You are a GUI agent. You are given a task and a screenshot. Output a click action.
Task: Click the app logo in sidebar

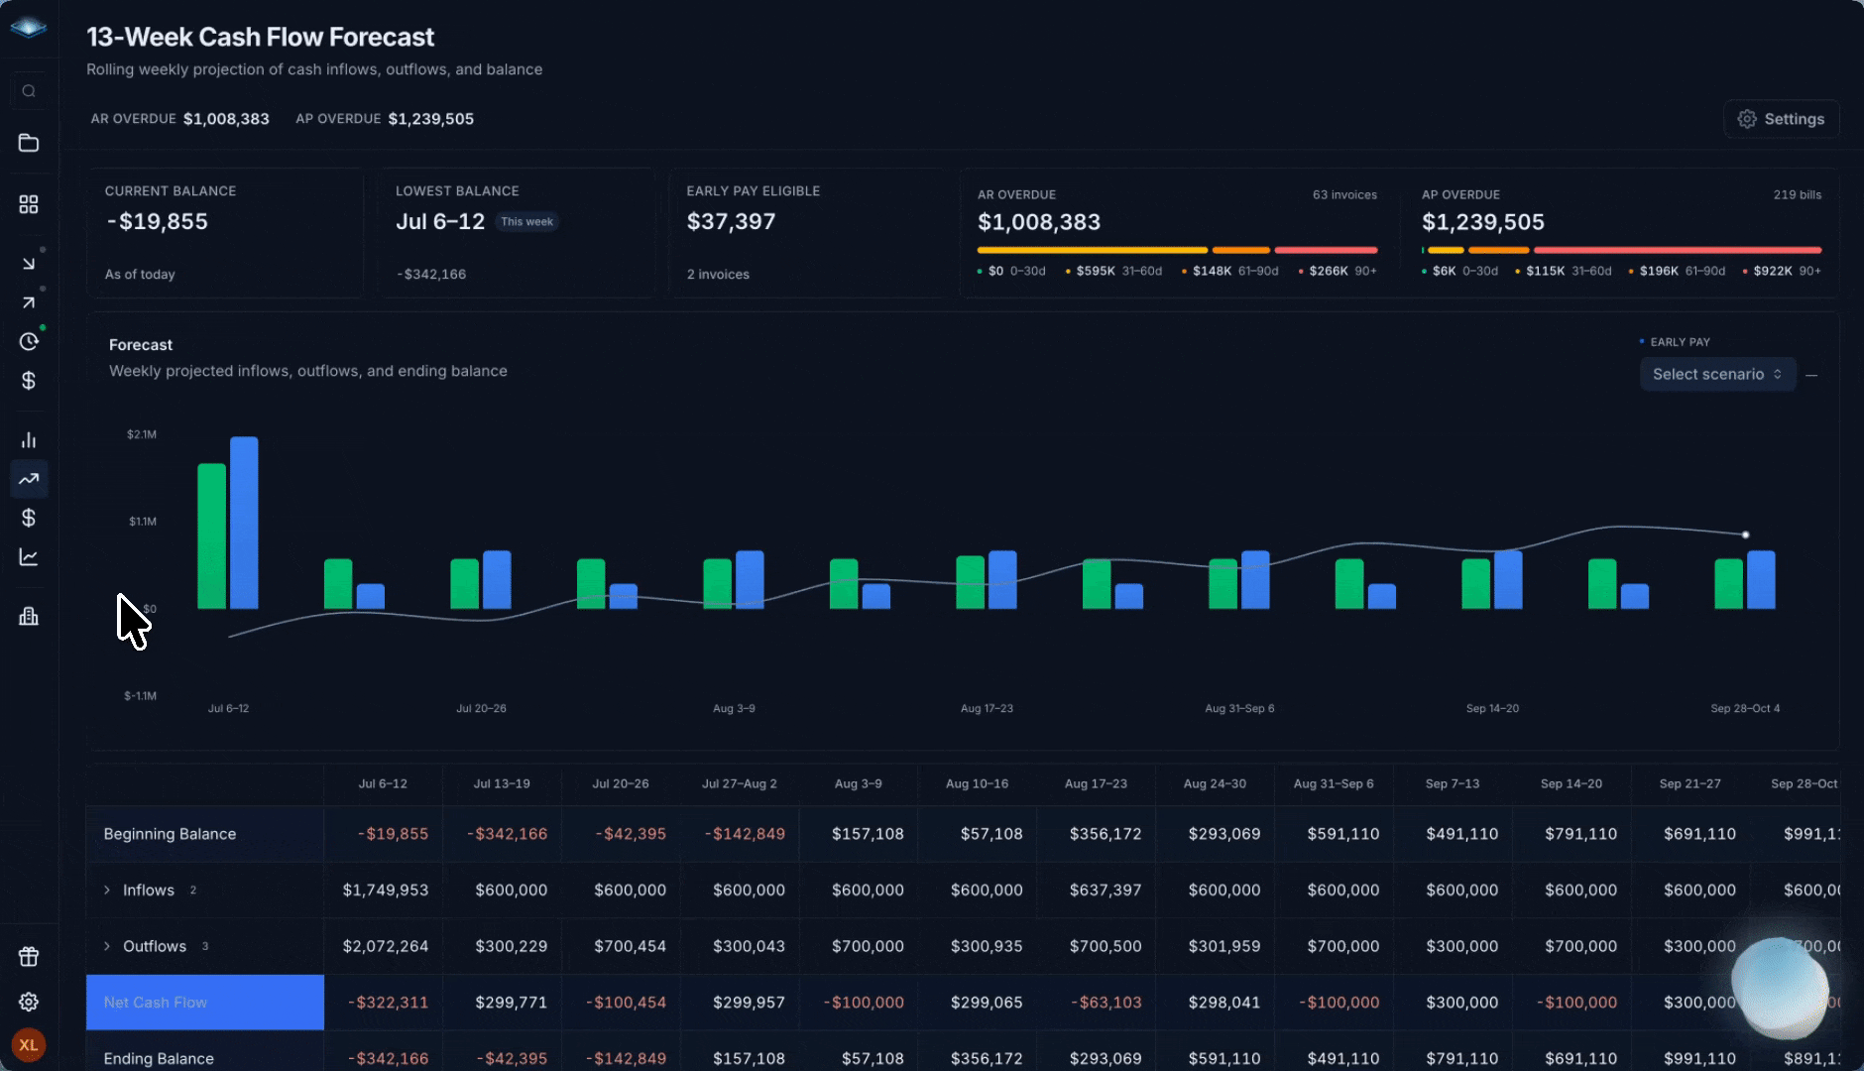click(x=29, y=28)
